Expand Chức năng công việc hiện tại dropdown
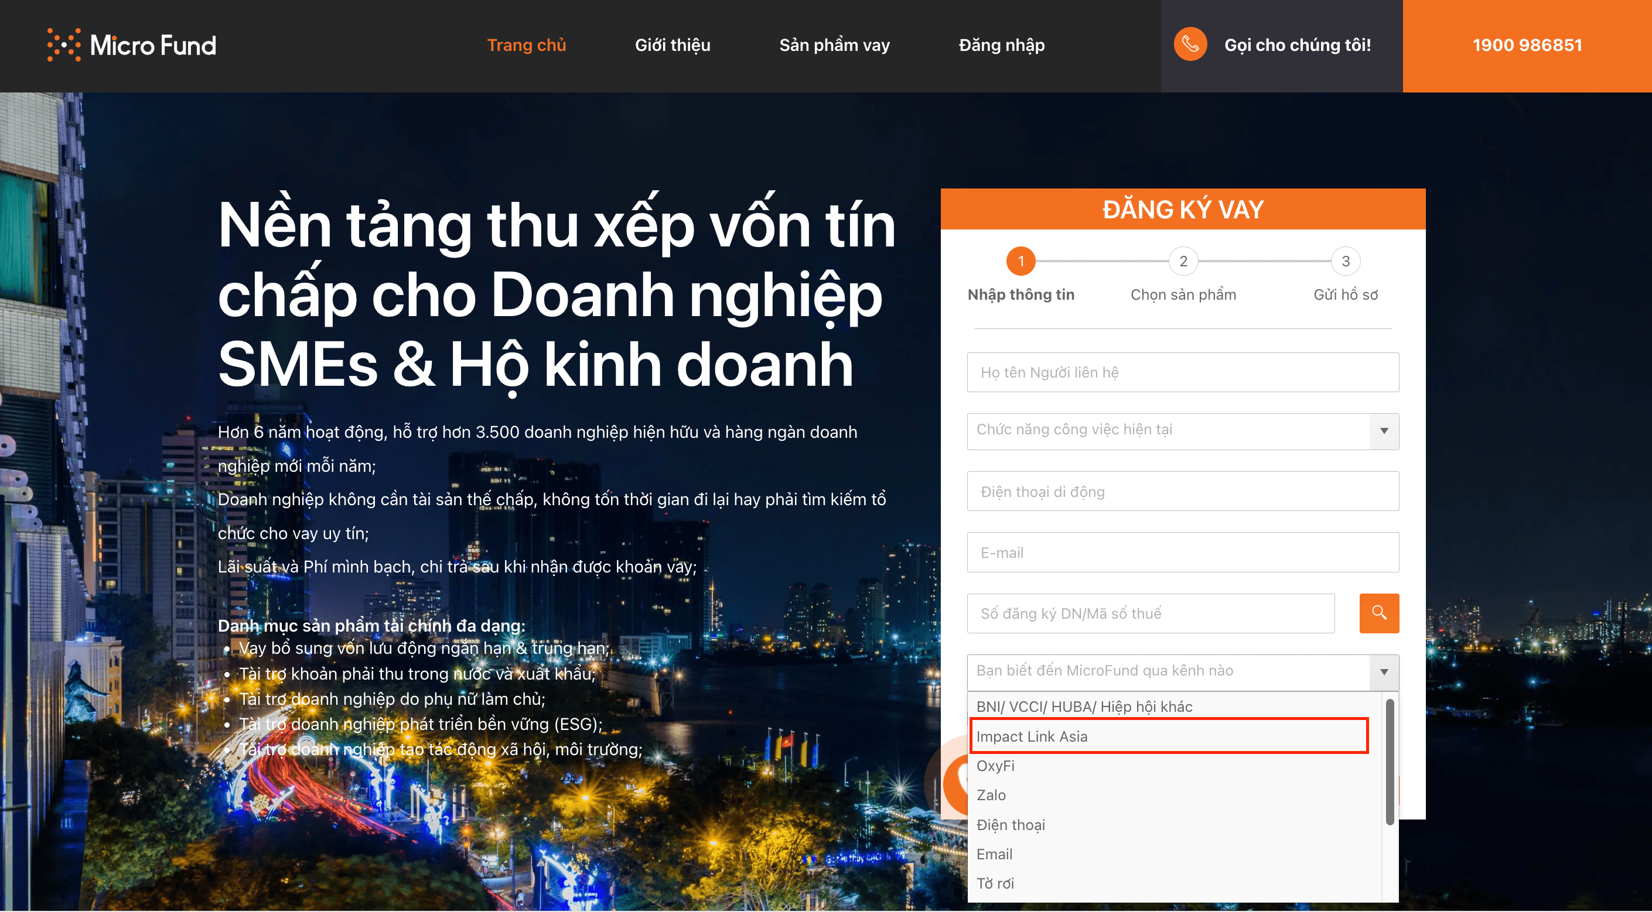The image size is (1652, 912). pos(1384,431)
